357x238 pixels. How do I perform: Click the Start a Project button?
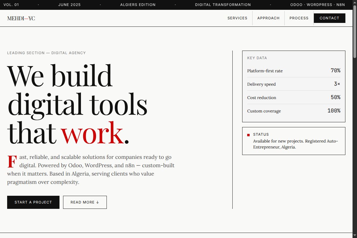click(33, 202)
